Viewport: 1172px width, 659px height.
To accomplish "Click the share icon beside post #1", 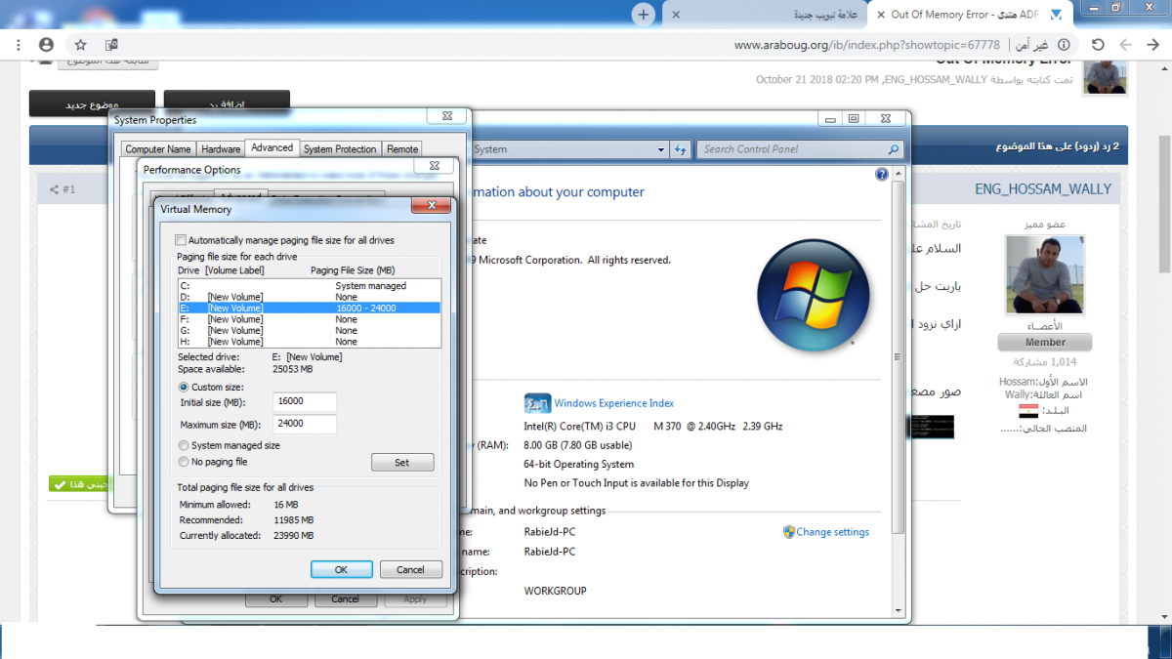I will 56,189.
